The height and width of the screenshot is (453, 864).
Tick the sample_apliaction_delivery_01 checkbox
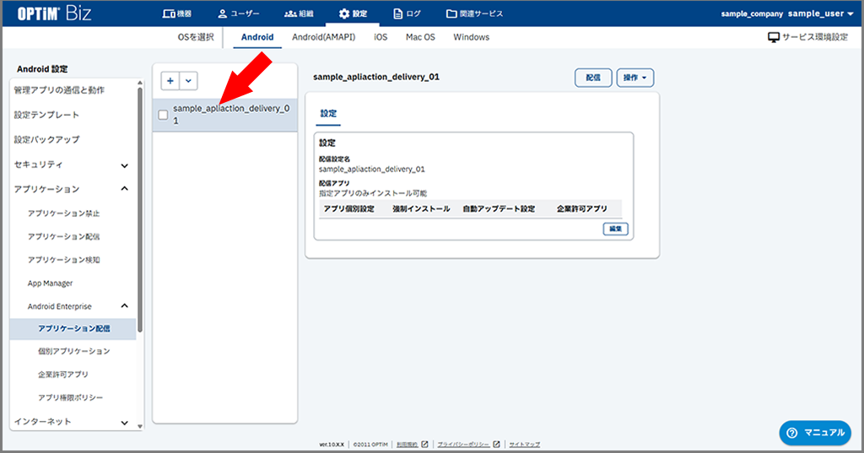(x=163, y=115)
